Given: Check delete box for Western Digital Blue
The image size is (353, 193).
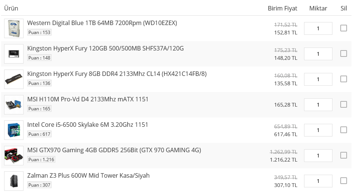Looking at the screenshot, I should pos(344,28).
